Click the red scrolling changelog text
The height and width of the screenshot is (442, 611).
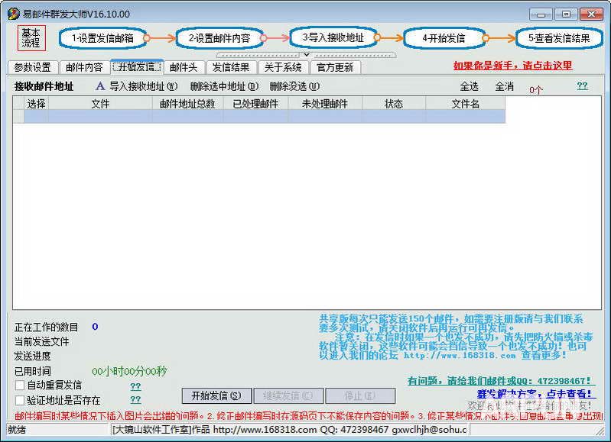click(x=309, y=415)
